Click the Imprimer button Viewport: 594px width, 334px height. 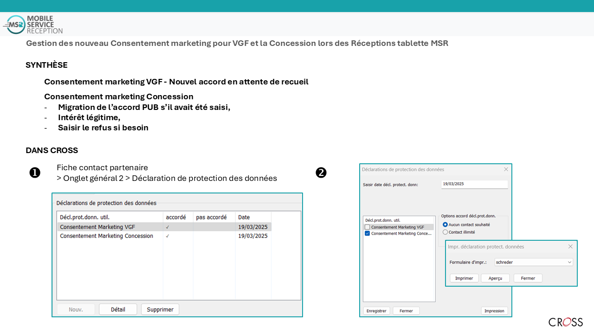point(464,278)
